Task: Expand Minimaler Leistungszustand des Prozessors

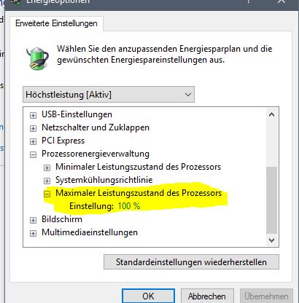Action: (x=47, y=168)
